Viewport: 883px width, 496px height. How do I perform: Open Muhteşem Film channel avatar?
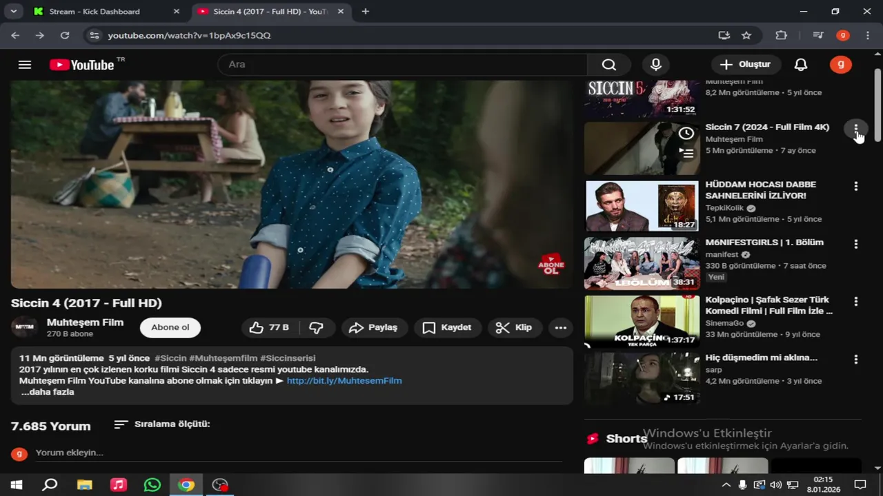pos(25,327)
